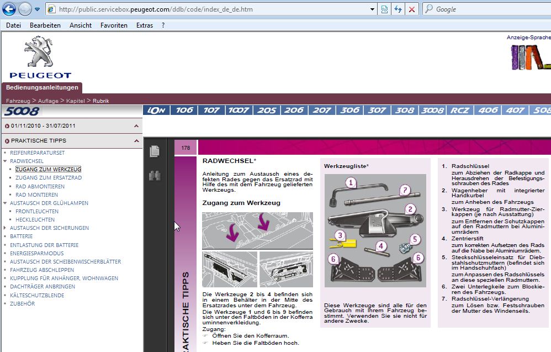This screenshot has width=551, height=352.
Task: Collapse the Radwechsel tree node
Action: [5, 161]
